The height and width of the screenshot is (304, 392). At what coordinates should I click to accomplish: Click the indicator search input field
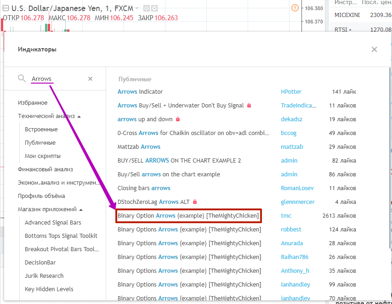pyautogui.click(x=55, y=79)
